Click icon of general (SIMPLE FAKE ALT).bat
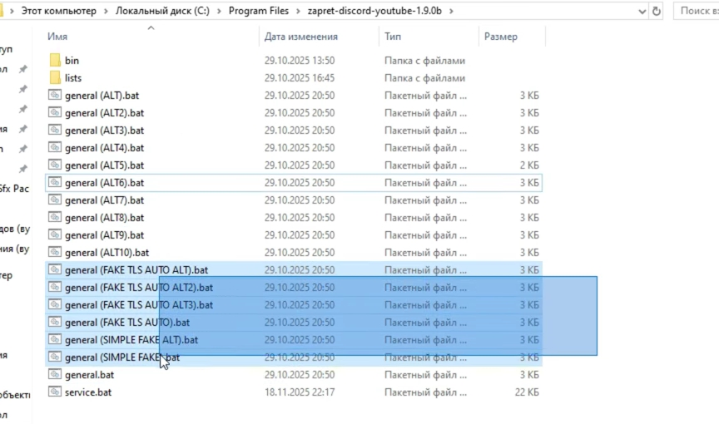 55,339
